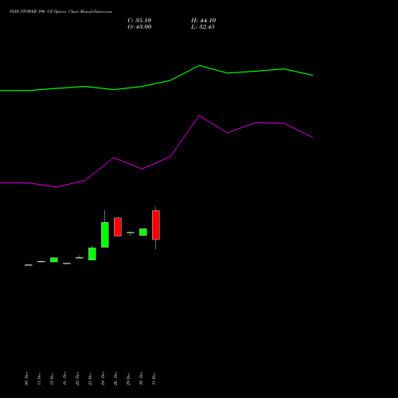This screenshot has width=398, height=398.
Task: Select the green candle above 30 Dec
Action: pyautogui.click(x=143, y=232)
